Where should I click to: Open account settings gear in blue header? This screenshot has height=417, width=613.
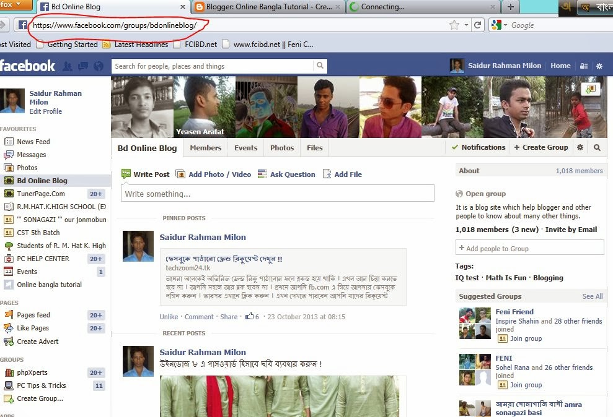click(x=599, y=66)
